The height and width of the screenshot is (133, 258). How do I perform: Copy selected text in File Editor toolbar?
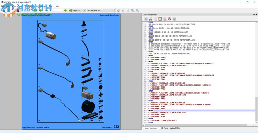coord(155,19)
